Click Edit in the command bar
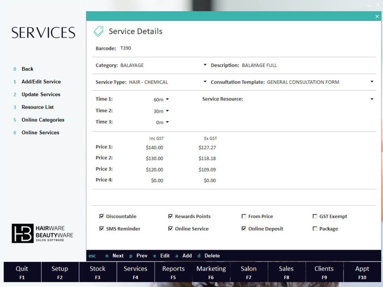This screenshot has width=383, height=287. point(165,256)
